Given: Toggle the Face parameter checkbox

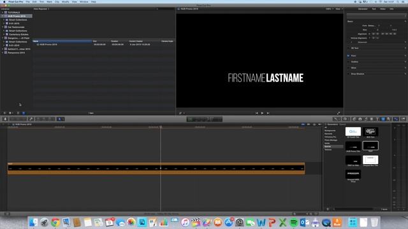Looking at the screenshot, I should [349, 56].
